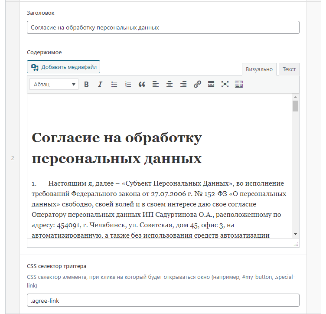Toggle italic formatting in editor toolbar
The image size is (326, 314).
pos(100,85)
